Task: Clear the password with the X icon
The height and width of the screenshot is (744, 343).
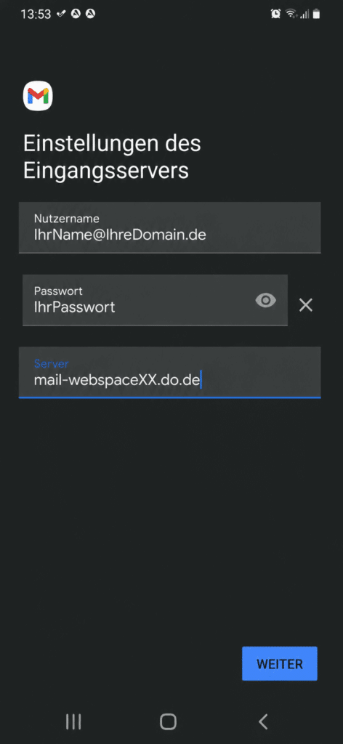Action: pos(305,305)
